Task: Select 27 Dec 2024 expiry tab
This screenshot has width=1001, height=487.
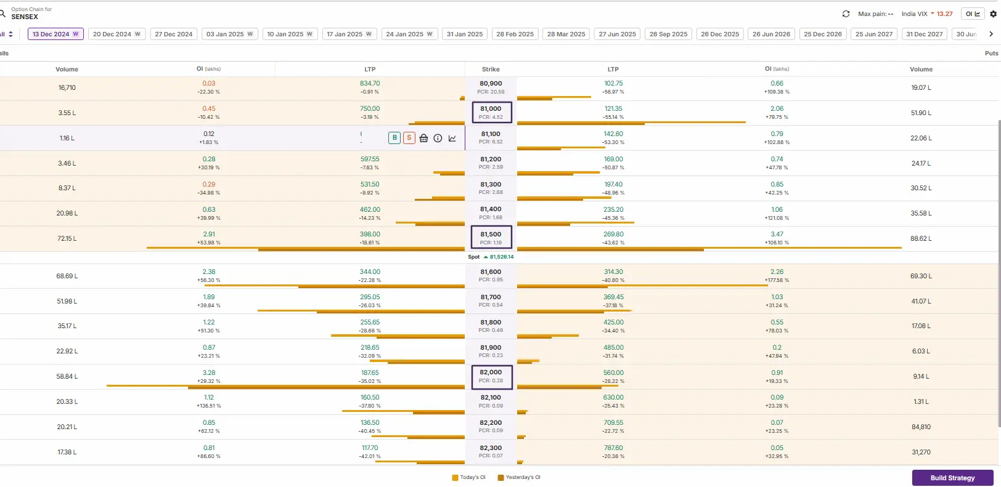Action: [174, 34]
